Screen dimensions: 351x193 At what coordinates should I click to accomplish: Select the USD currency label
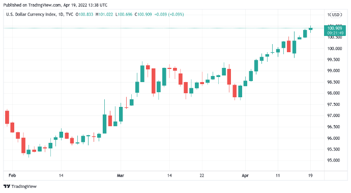pyautogui.click(x=336, y=15)
